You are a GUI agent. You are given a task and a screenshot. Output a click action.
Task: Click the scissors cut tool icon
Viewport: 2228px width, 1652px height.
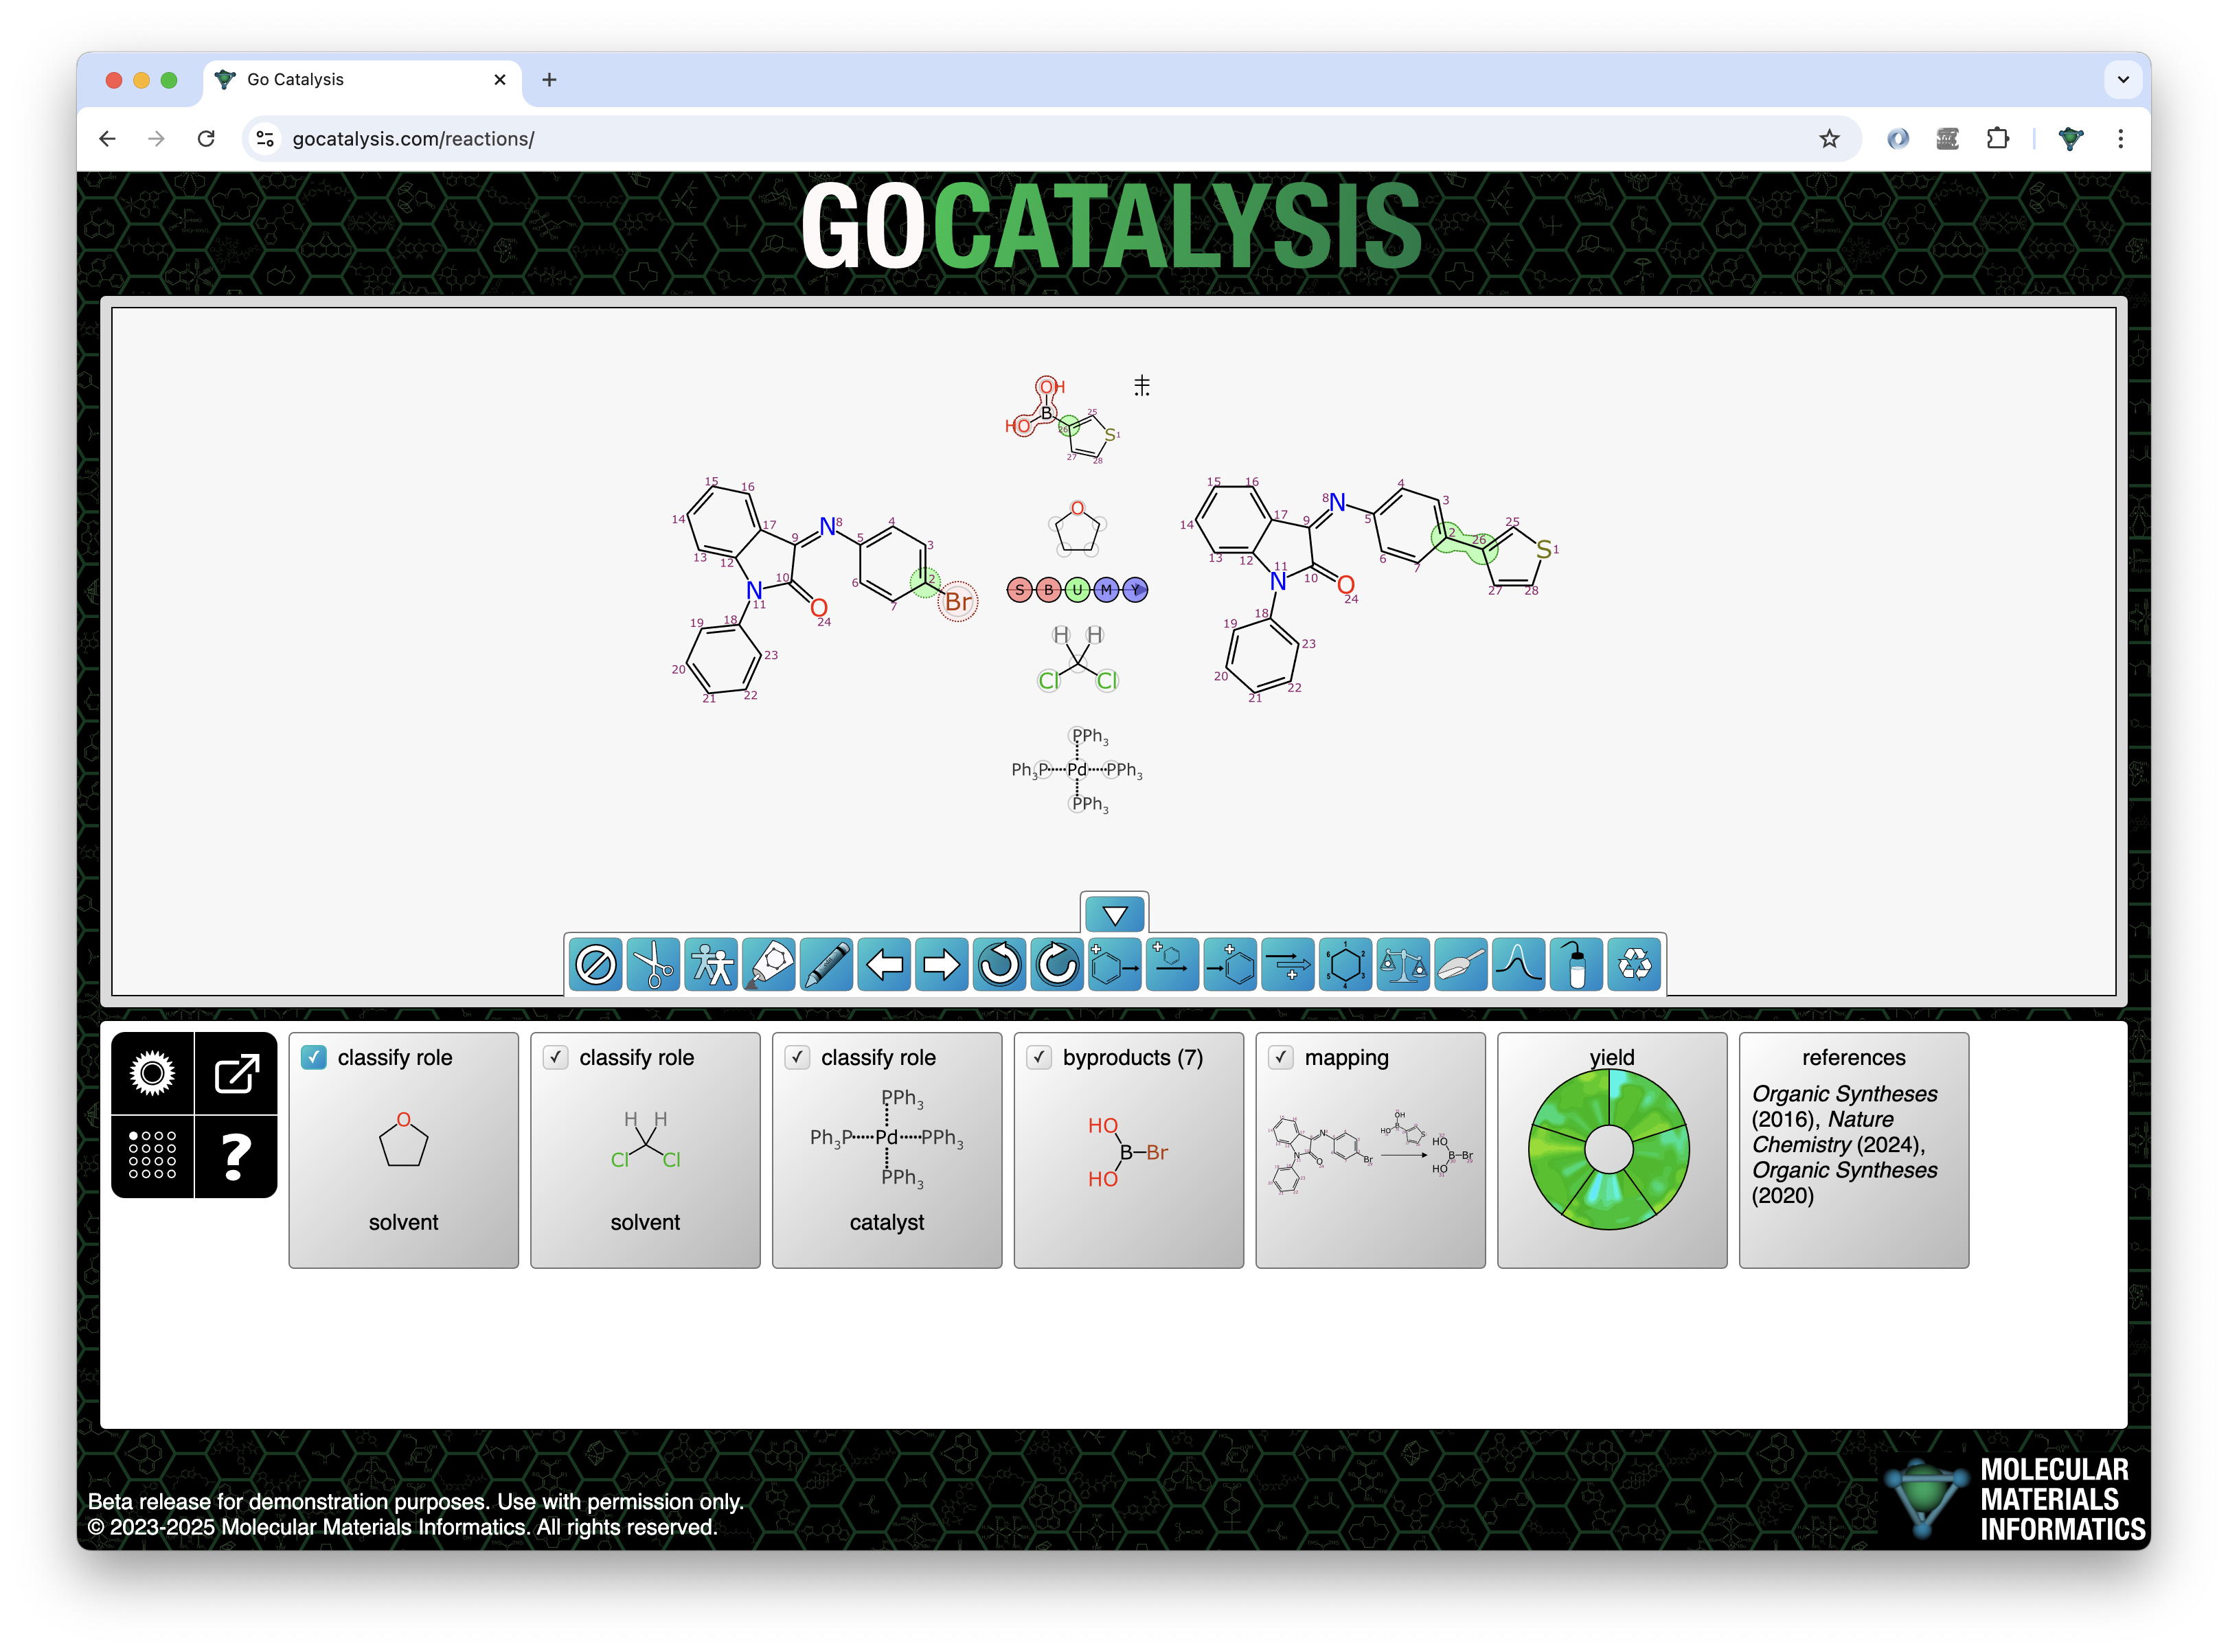pos(654,965)
